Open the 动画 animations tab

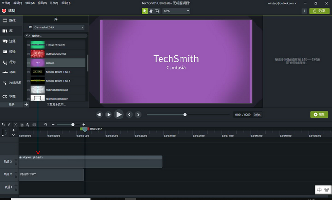(11, 72)
